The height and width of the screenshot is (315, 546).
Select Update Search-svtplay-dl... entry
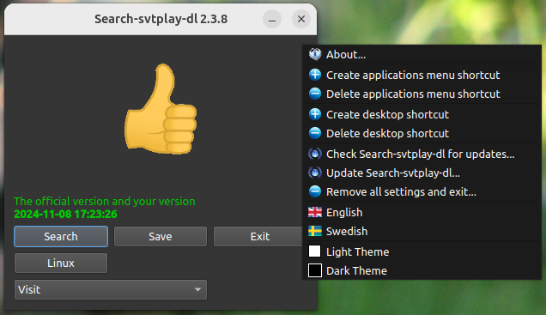pyautogui.click(x=422, y=173)
